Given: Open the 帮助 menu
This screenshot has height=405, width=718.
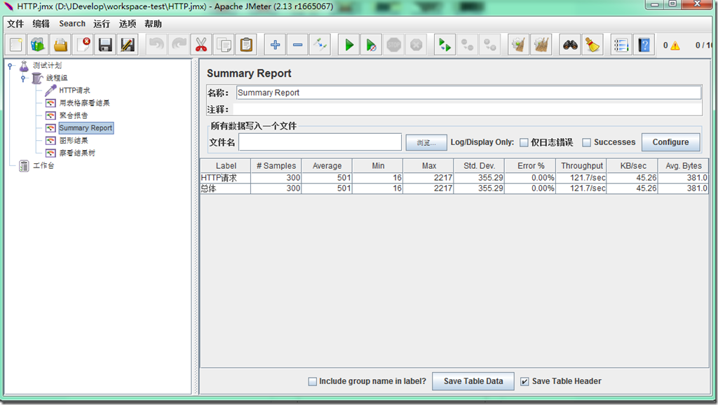Looking at the screenshot, I should 153,24.
